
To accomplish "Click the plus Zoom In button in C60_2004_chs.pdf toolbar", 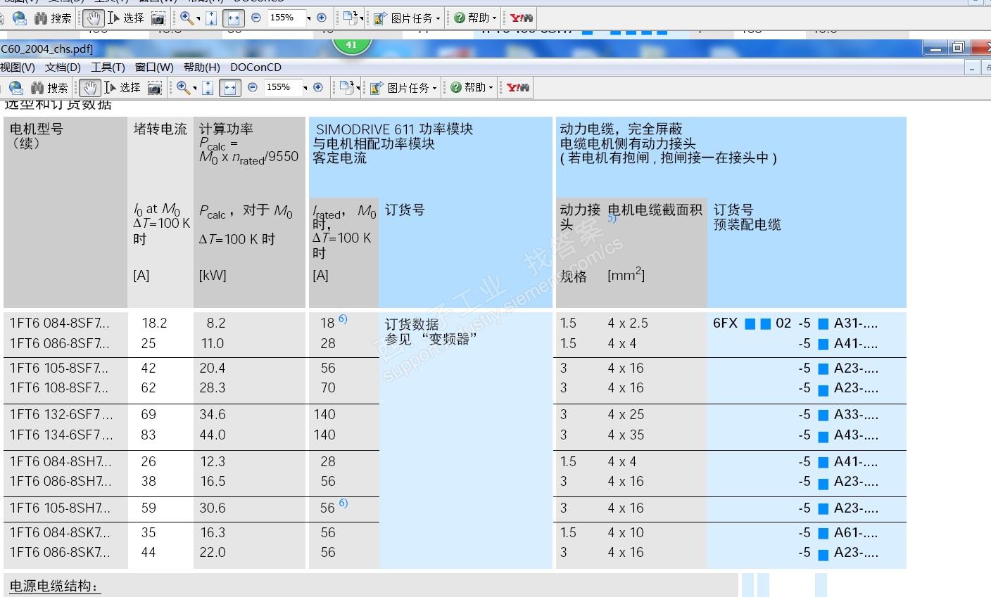I will click(x=318, y=87).
